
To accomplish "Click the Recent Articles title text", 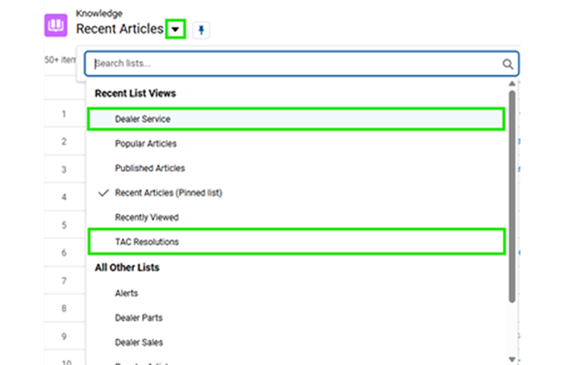I will pyautogui.click(x=120, y=30).
